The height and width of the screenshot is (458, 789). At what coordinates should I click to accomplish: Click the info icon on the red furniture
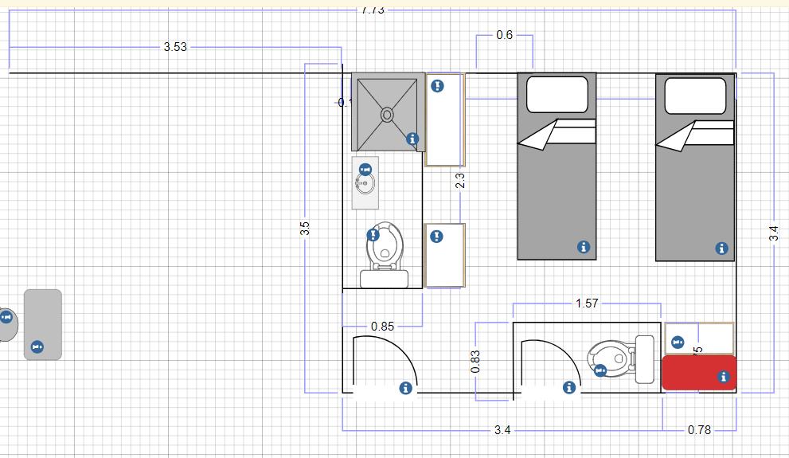pyautogui.click(x=723, y=377)
